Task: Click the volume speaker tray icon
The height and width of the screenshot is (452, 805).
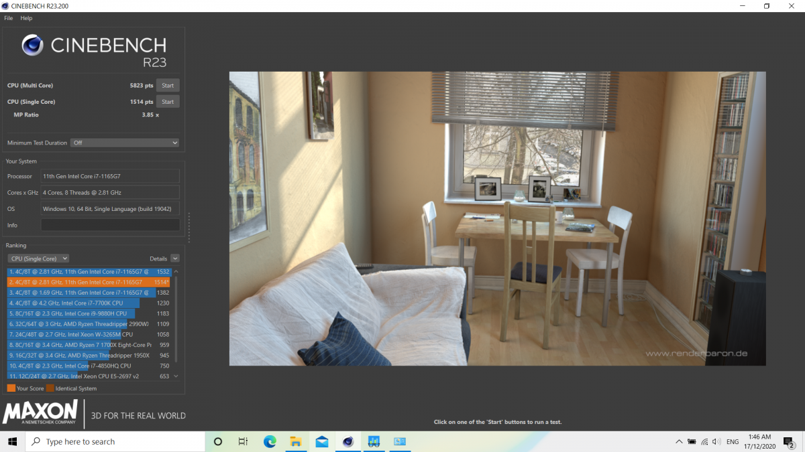Action: [x=716, y=442]
